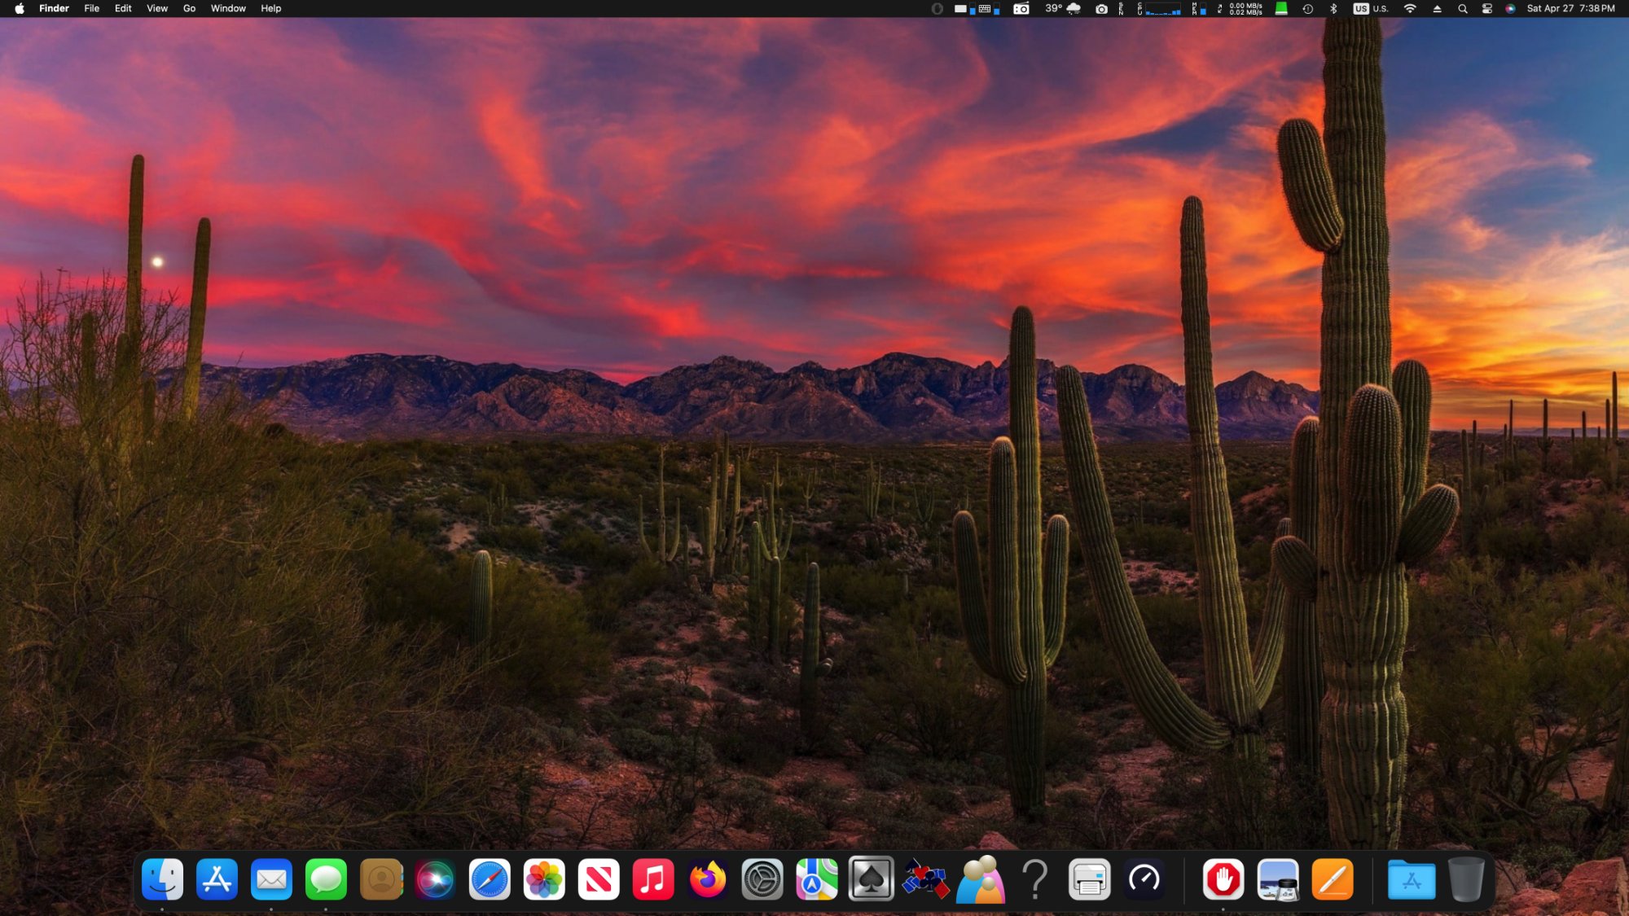Open the U.S. input source menu
The width and height of the screenshot is (1629, 916).
(x=1371, y=8)
